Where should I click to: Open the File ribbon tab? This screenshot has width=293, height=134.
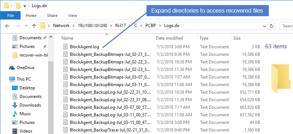pos(10,15)
